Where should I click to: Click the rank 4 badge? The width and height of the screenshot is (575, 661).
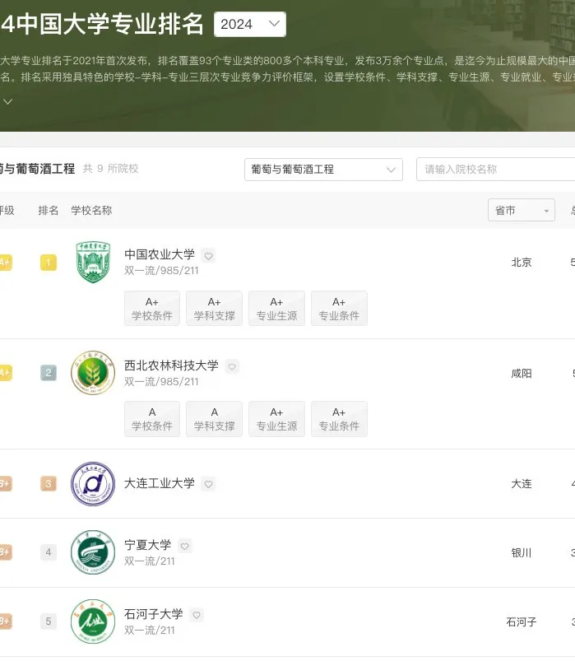click(49, 552)
